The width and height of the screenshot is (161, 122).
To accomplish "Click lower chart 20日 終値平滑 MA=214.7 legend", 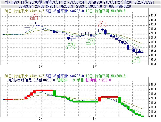I will coord(24,76).
